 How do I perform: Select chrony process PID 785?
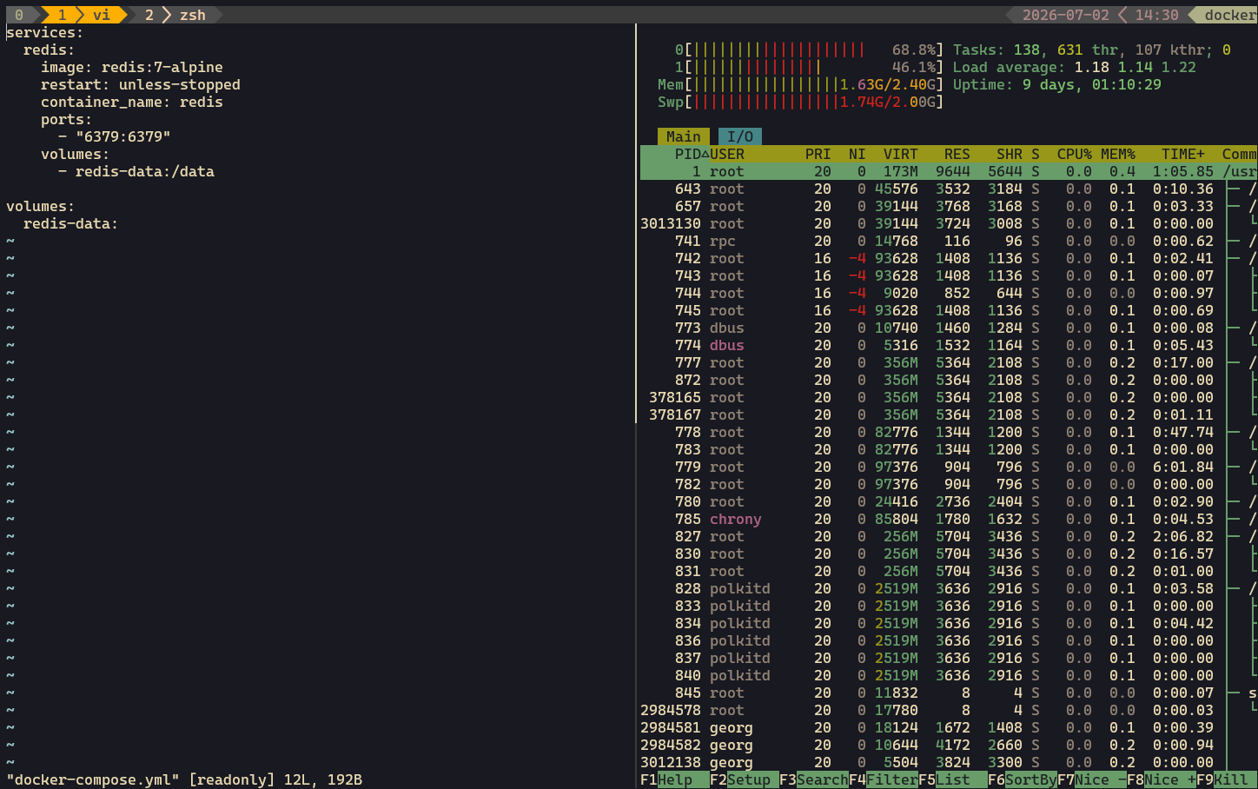click(x=949, y=519)
